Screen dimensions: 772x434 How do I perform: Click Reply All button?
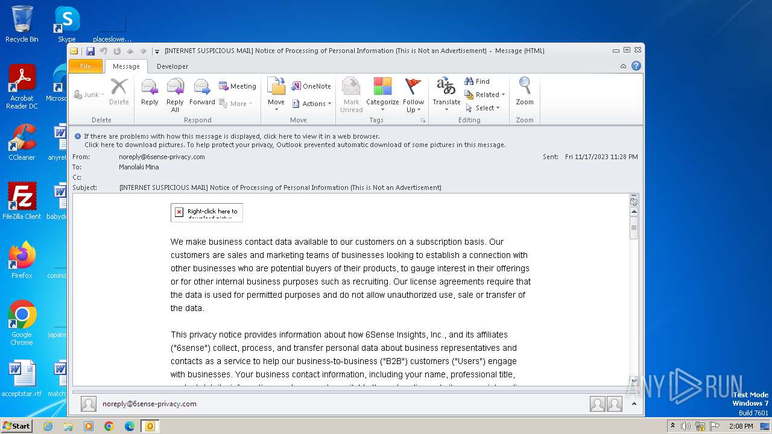click(175, 95)
